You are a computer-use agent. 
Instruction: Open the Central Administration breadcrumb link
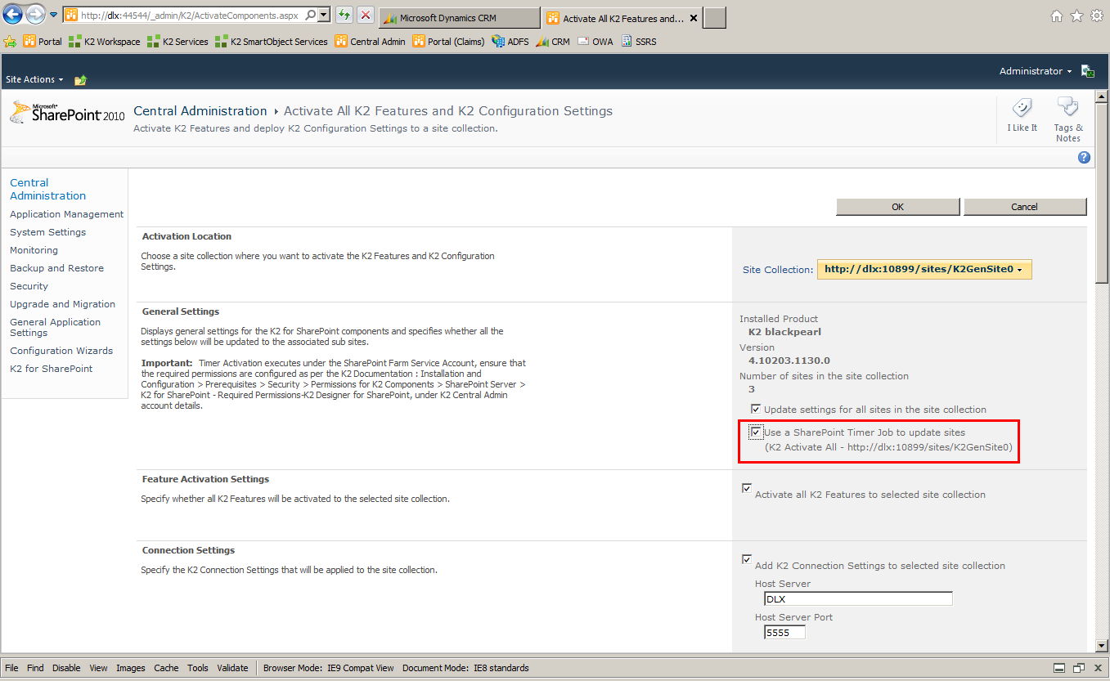pyautogui.click(x=200, y=111)
